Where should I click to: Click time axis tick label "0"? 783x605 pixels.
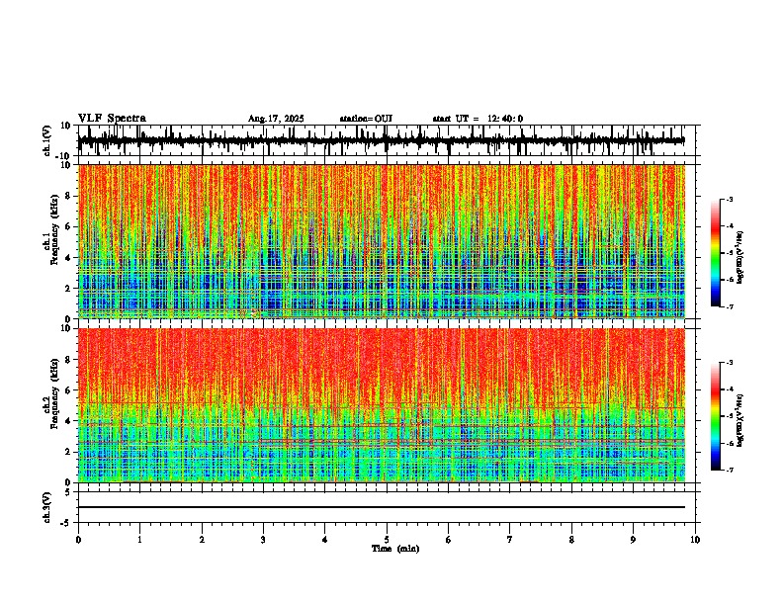pos(78,540)
